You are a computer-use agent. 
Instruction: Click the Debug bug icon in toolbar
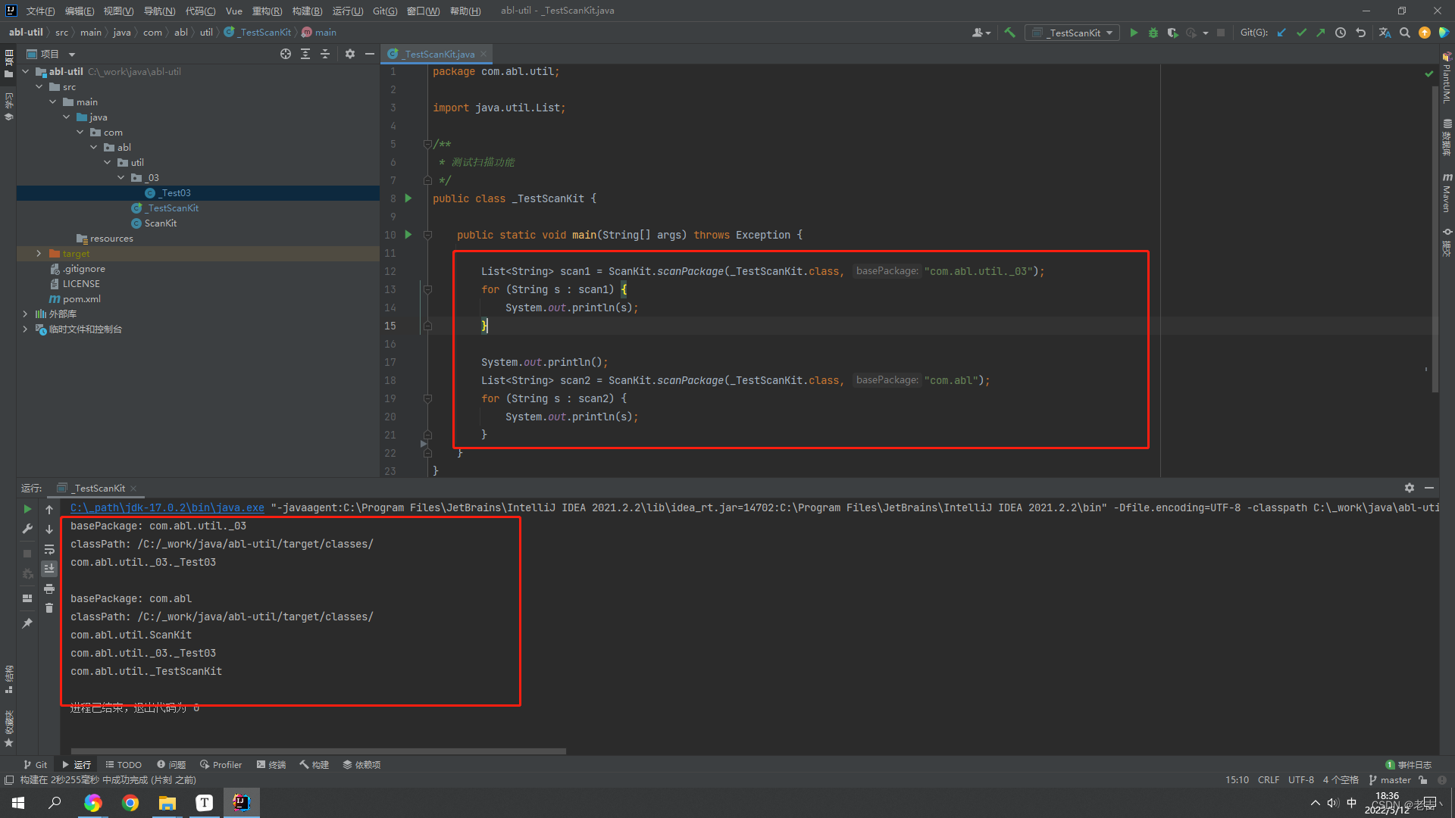pos(1153,33)
